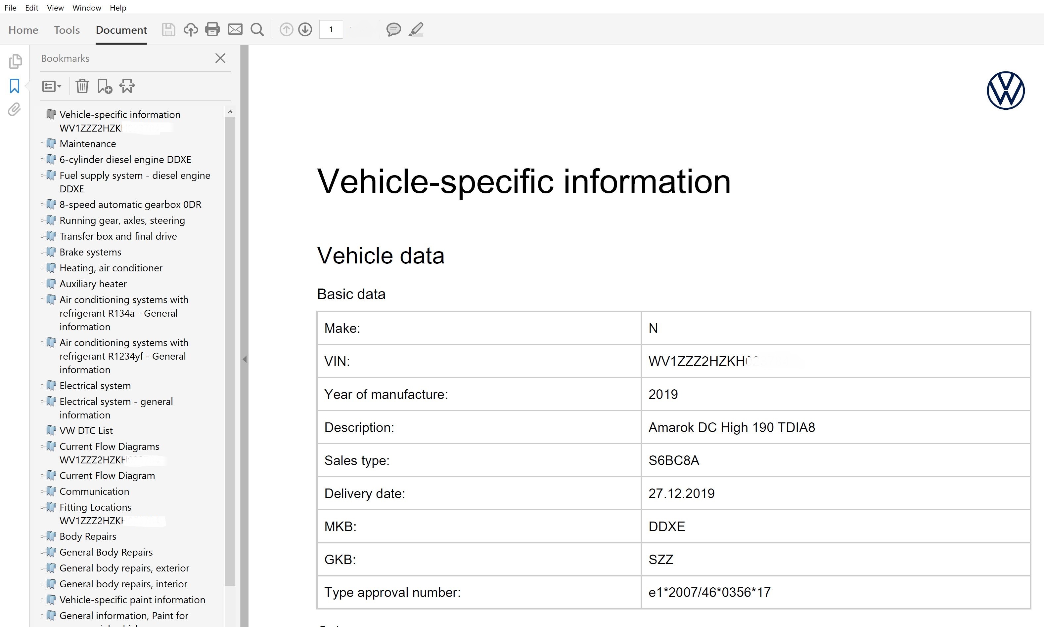Screen dimensions: 1044x627
Task: Click the Save file icon
Action: pyautogui.click(x=168, y=29)
